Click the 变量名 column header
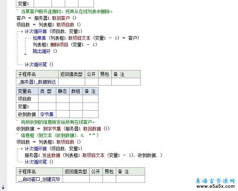 tap(27, 91)
